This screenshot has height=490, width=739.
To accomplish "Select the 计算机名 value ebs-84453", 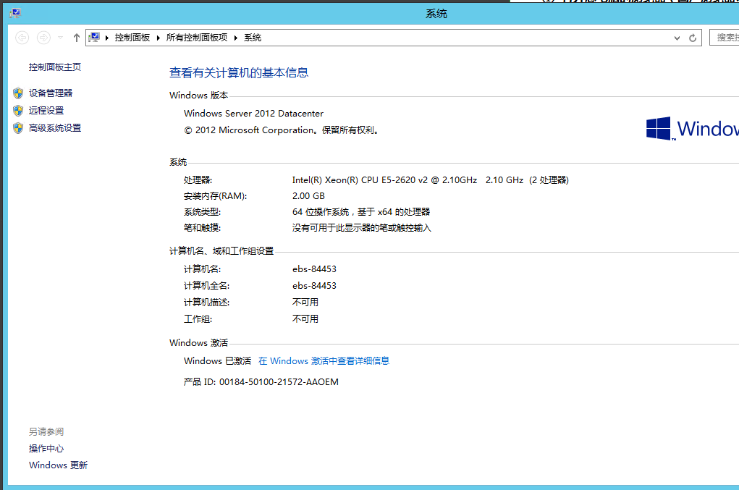I will [314, 269].
